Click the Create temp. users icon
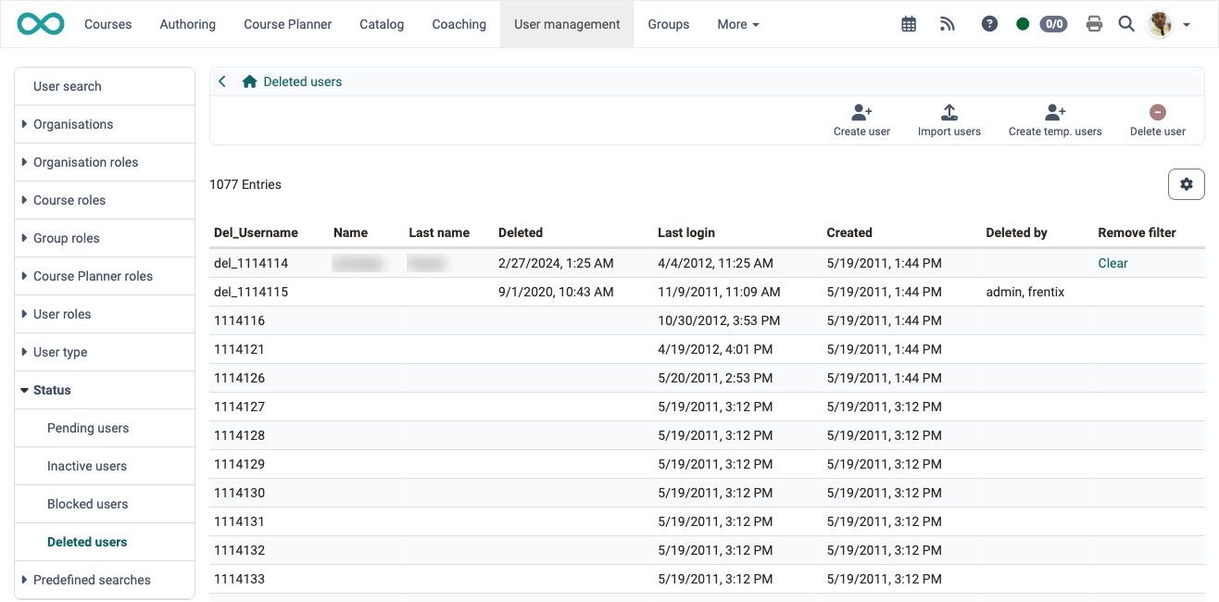Screen dimensions: 1219x602 click(x=1055, y=113)
